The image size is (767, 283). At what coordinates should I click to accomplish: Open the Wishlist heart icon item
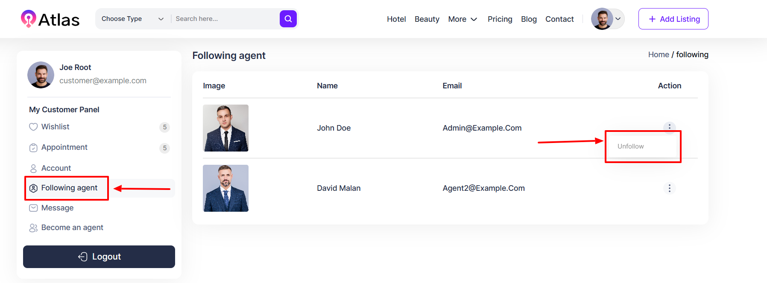pyautogui.click(x=55, y=127)
